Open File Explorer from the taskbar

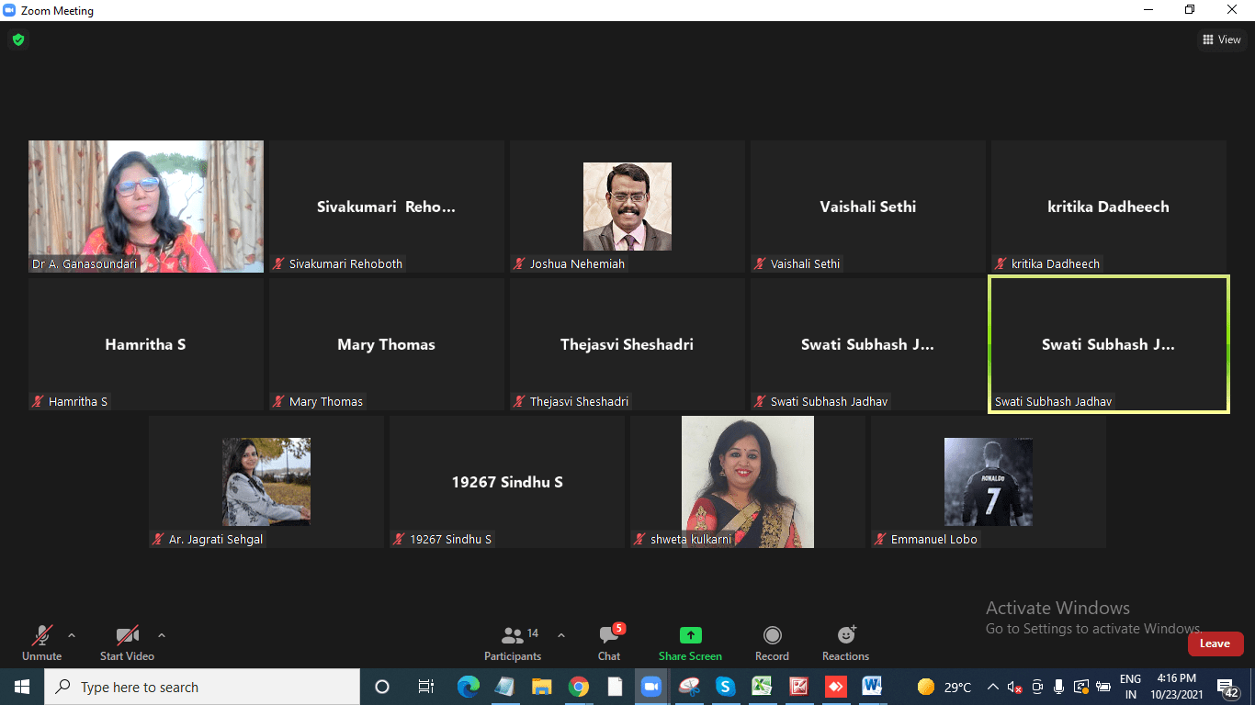pos(541,687)
